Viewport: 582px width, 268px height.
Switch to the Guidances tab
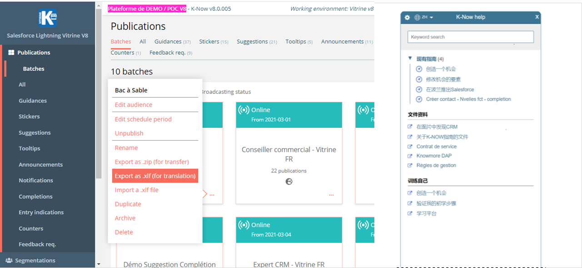[169, 41]
